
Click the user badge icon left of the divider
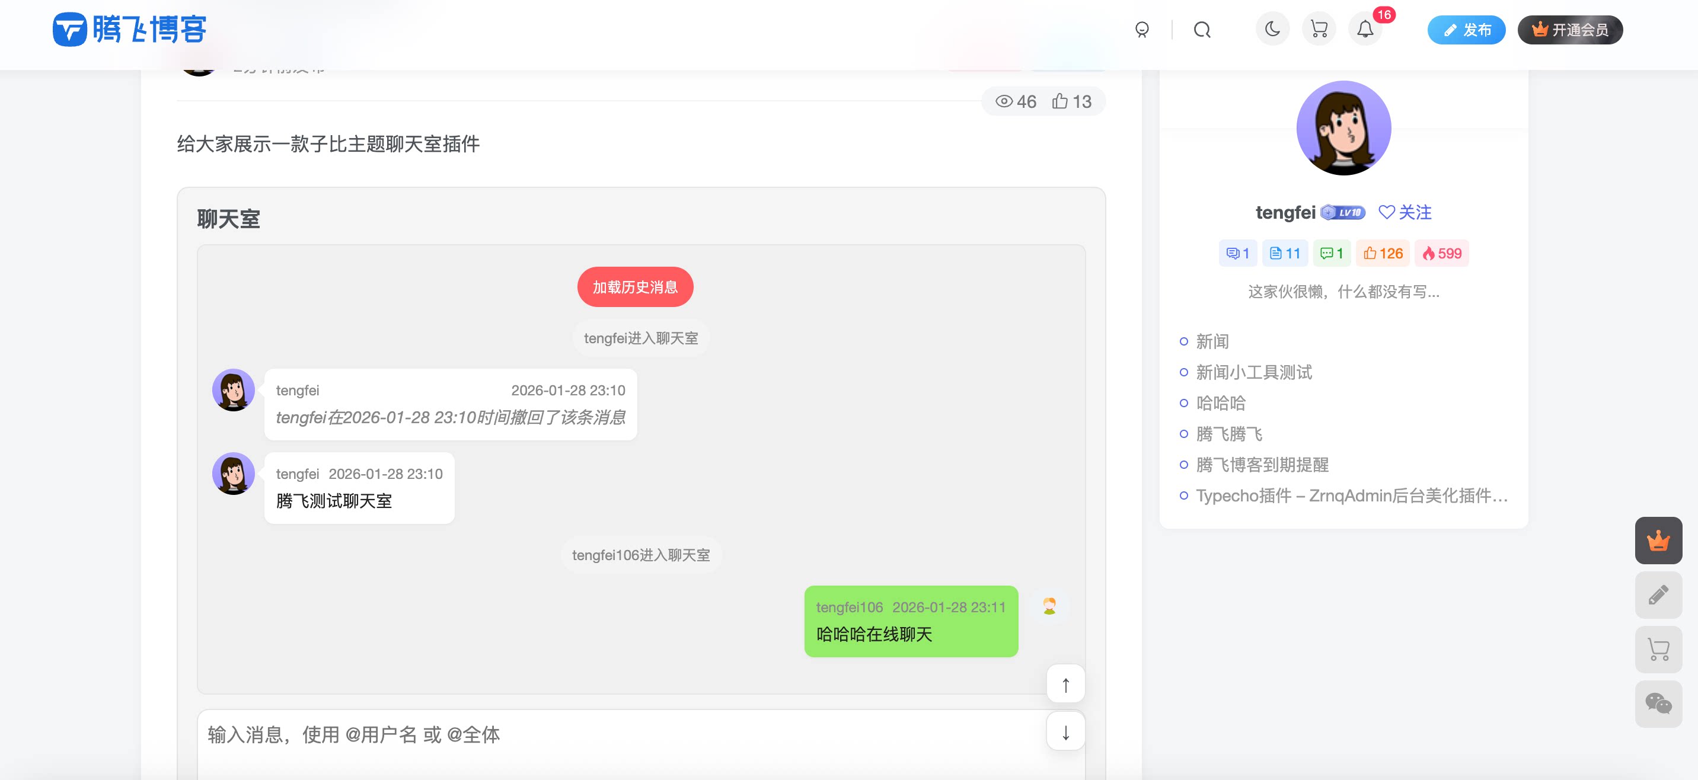tap(1142, 29)
